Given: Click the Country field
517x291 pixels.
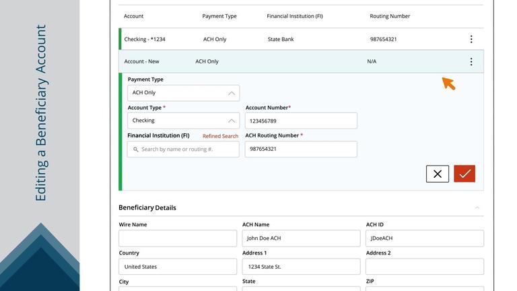Looking at the screenshot, I should 178,267.
